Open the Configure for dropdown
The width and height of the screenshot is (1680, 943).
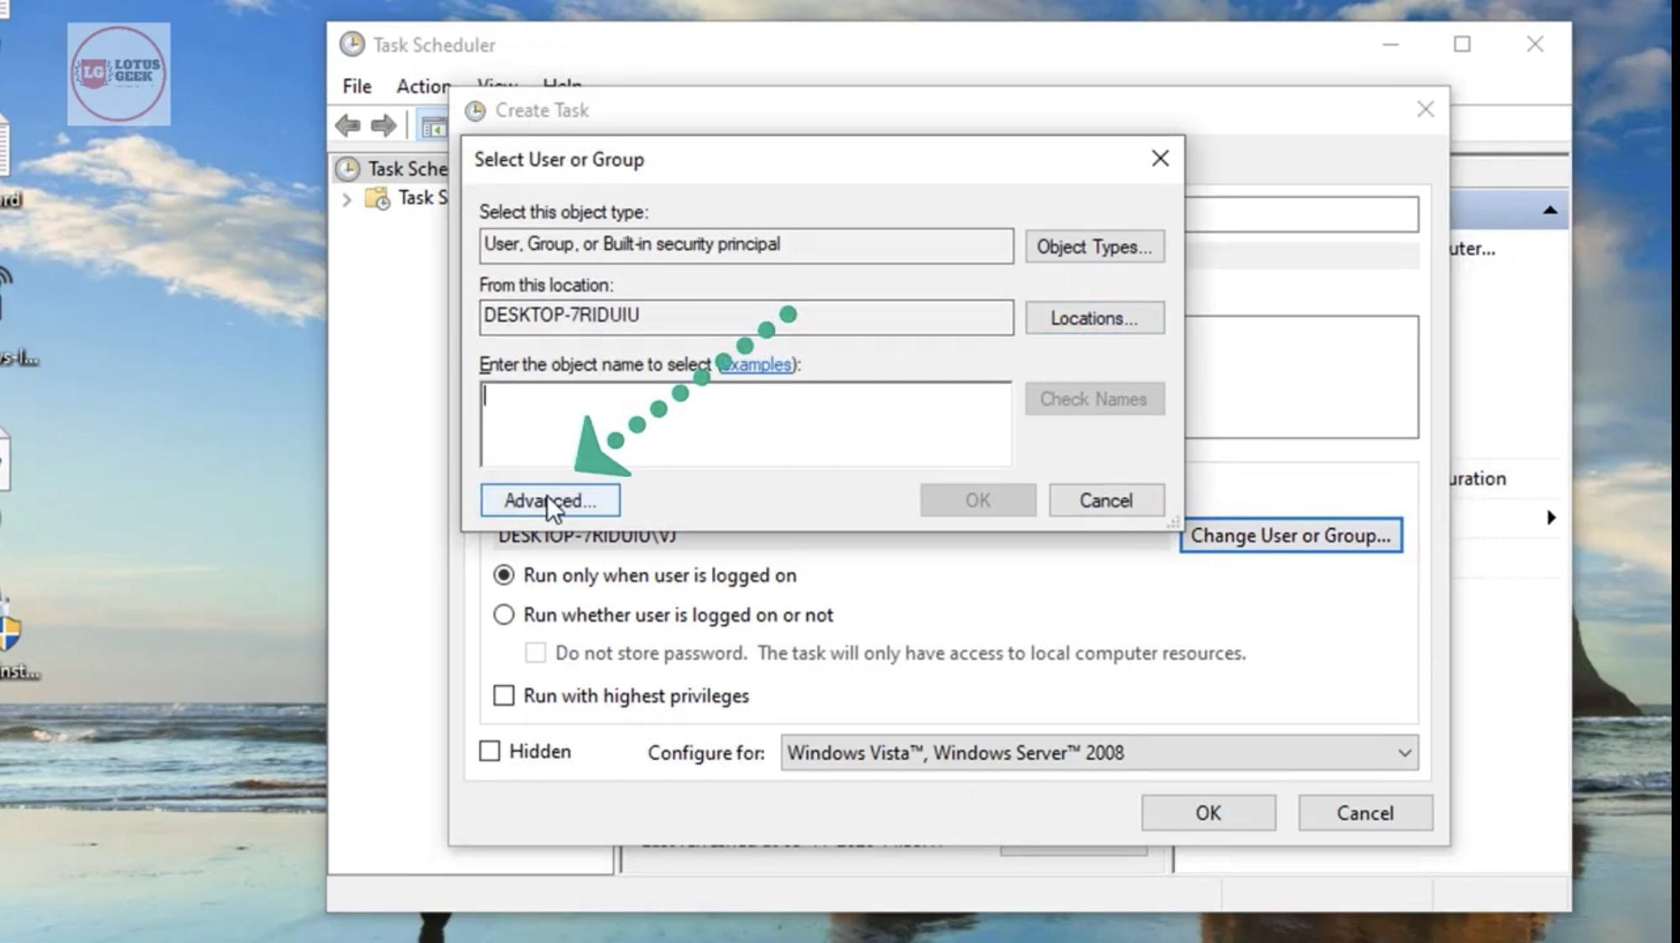tap(1100, 753)
